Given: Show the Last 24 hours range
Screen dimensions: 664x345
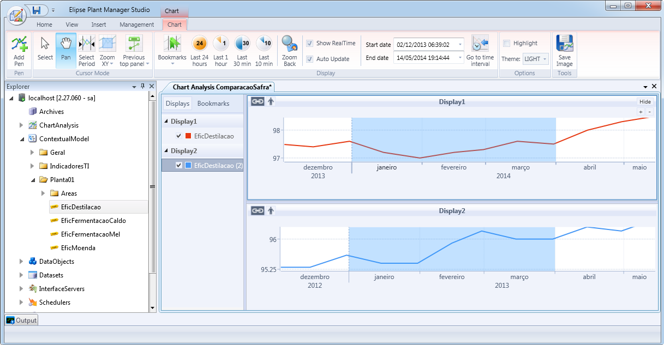Looking at the screenshot, I should (x=199, y=51).
